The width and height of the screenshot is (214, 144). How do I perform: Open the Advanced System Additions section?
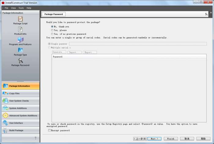[20, 115]
